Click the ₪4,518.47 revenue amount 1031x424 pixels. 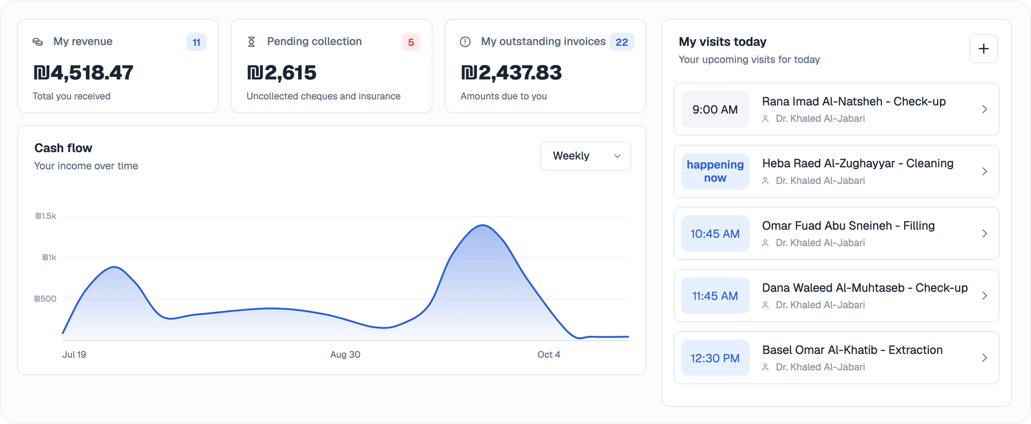(x=83, y=72)
